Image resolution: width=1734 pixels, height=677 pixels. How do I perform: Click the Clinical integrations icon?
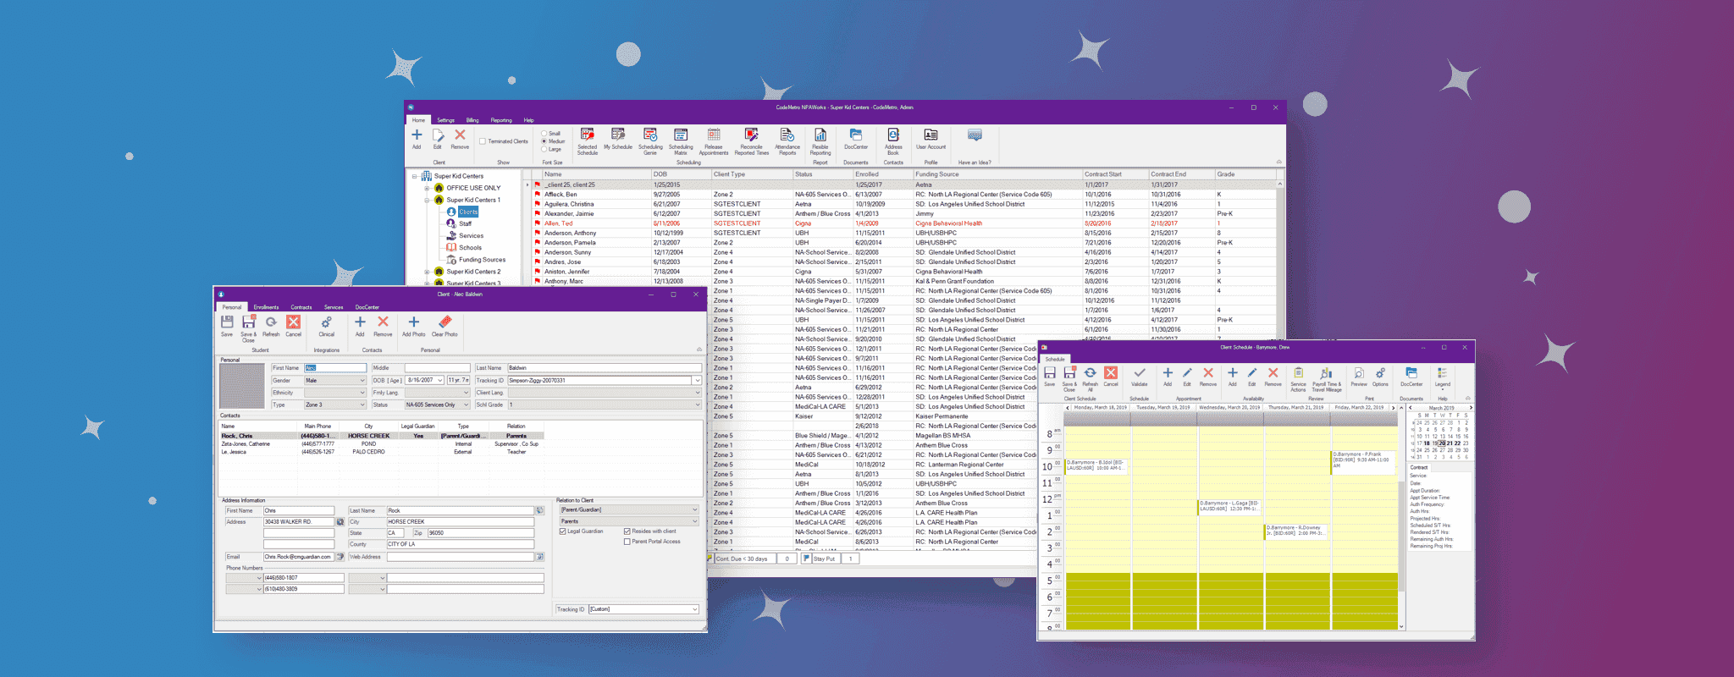[326, 325]
